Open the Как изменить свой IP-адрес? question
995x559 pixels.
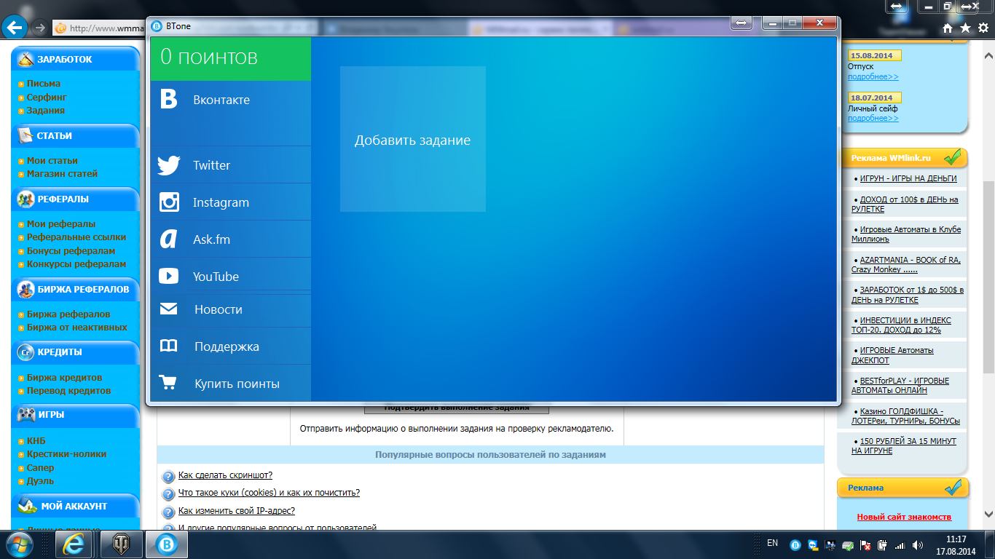tap(237, 511)
